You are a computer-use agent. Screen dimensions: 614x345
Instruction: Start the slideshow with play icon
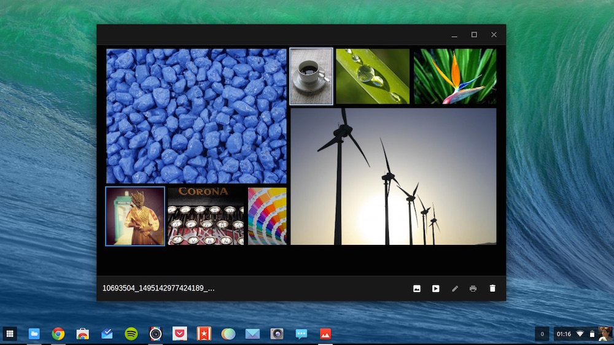click(435, 289)
